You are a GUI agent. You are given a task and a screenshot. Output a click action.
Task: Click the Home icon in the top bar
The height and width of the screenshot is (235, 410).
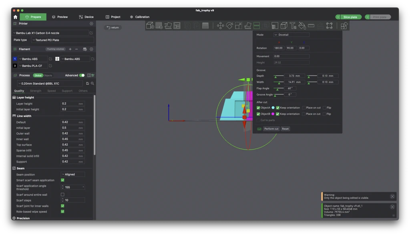pyautogui.click(x=16, y=17)
